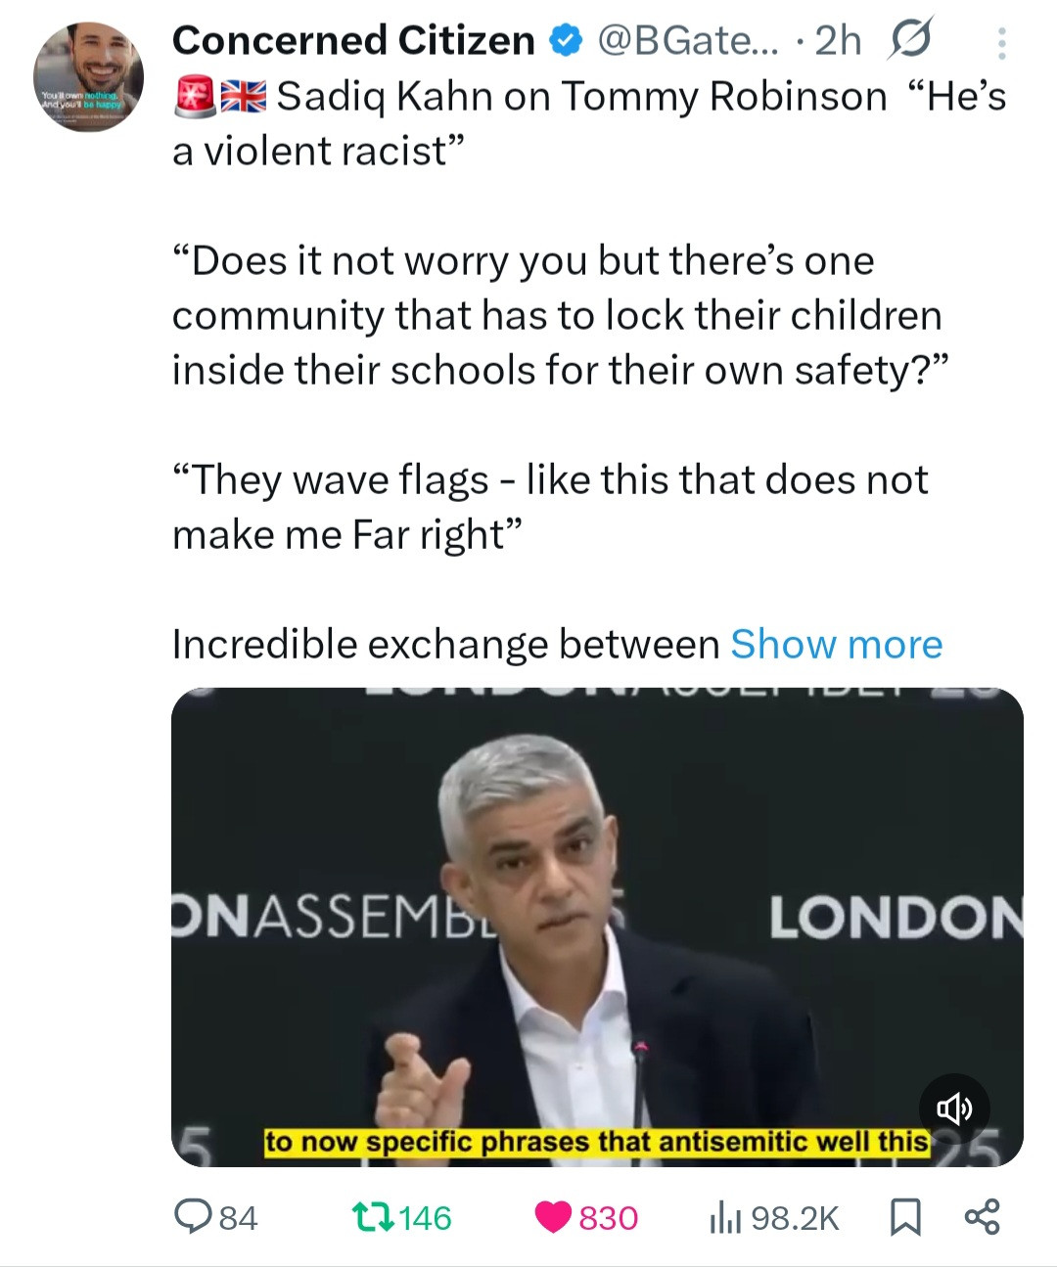Viewport: 1057px width, 1267px height.
Task: Click the 830 likes count
Action: tap(608, 1218)
